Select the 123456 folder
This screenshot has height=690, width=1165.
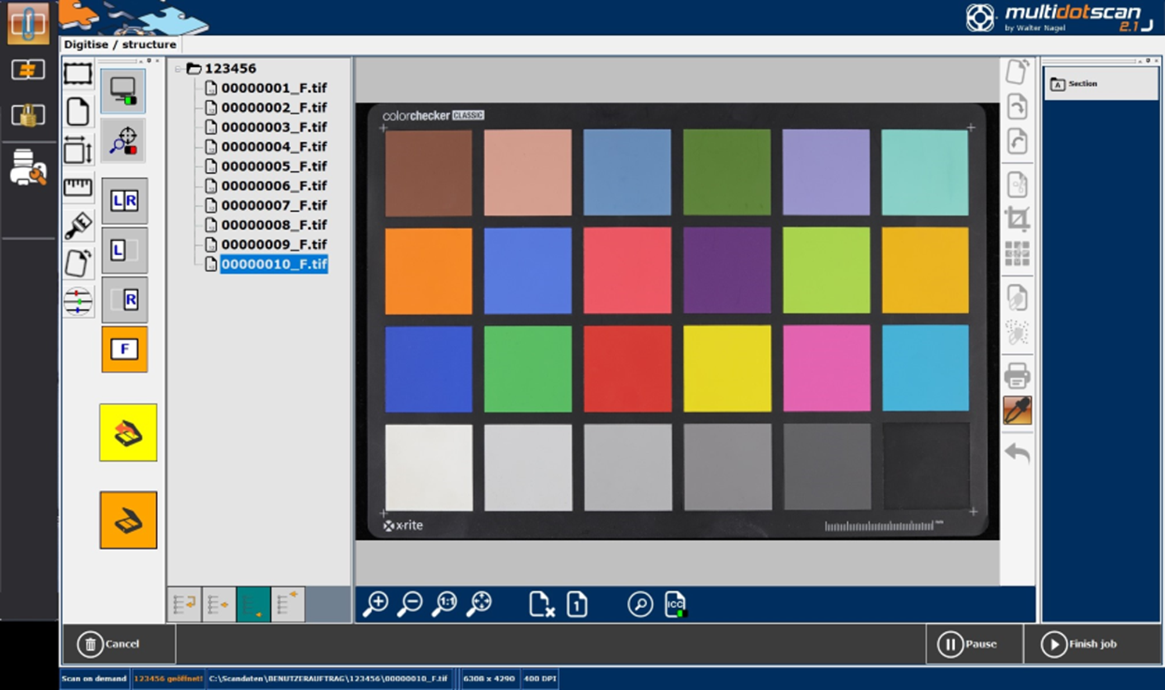230,68
